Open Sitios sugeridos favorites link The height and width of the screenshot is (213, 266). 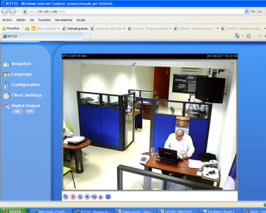[44, 29]
